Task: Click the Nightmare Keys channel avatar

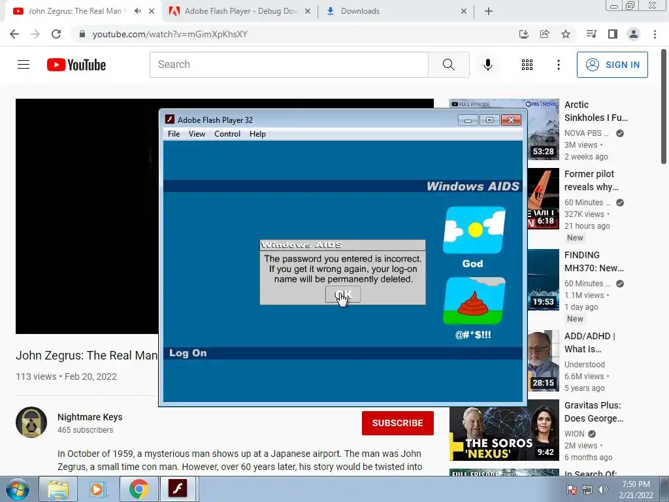Action: click(x=31, y=422)
